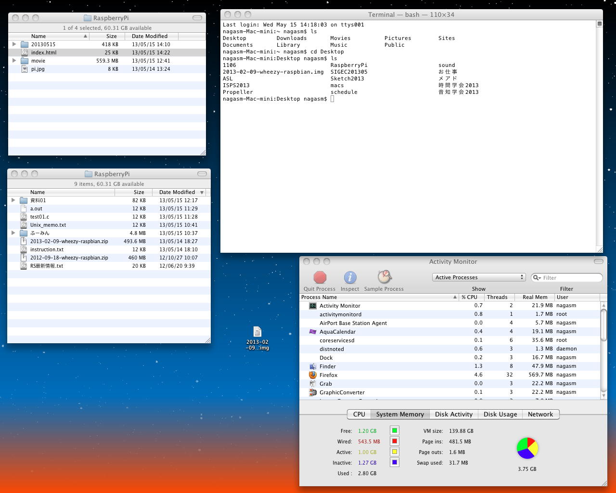
Task: Click the Sample Process icon
Action: click(384, 277)
